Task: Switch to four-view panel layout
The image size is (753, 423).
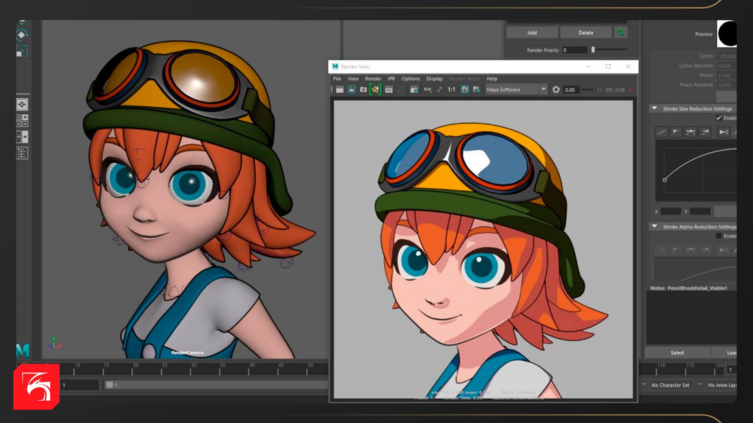Action: [22, 121]
